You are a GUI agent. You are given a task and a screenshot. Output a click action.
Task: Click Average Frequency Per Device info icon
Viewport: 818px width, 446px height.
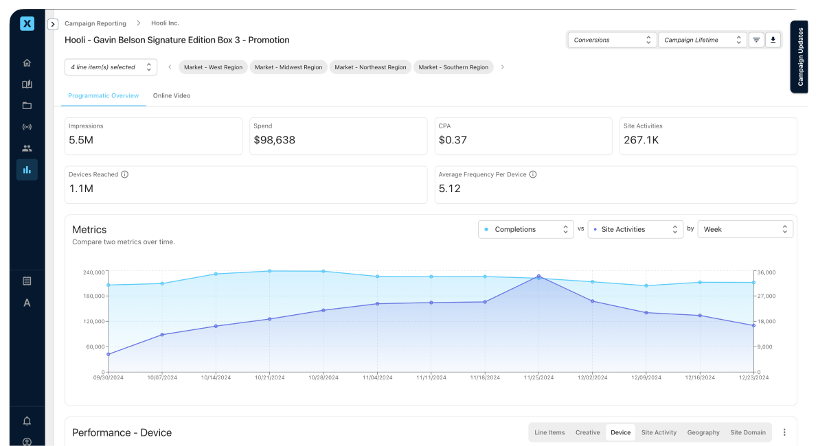click(x=533, y=174)
